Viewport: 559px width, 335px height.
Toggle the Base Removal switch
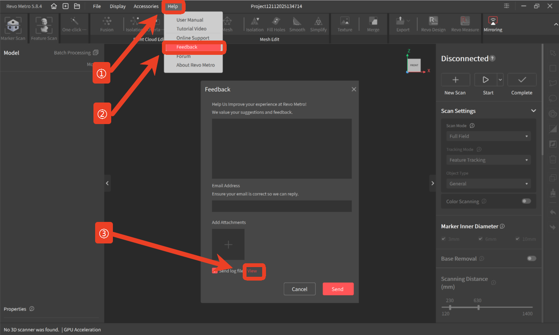(532, 259)
